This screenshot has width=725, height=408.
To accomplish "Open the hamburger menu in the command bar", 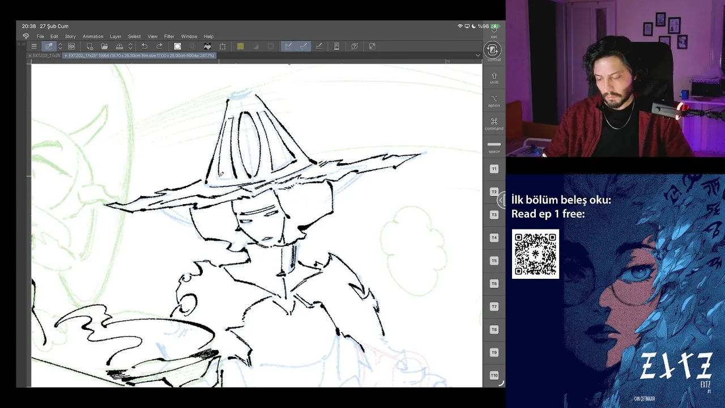I will pos(34,46).
